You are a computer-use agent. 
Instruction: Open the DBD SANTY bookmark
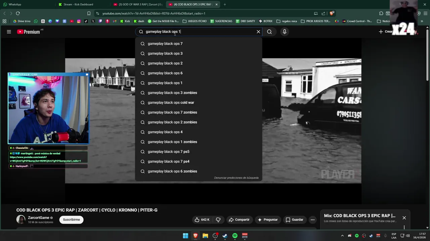click(246, 21)
